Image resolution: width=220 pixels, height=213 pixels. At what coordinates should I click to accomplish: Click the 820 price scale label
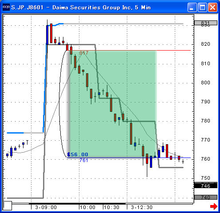click(x=205, y=44)
